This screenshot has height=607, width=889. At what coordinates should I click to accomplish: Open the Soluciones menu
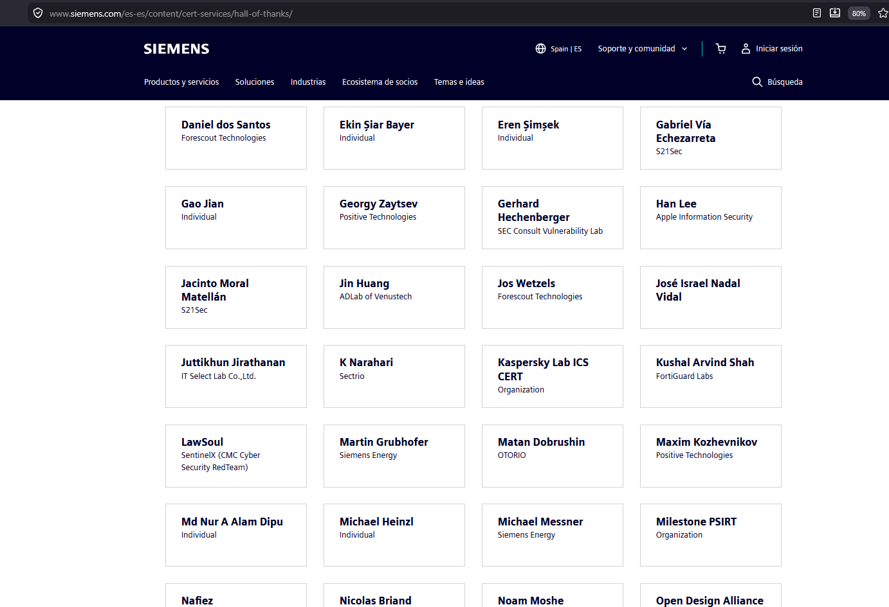[x=255, y=82]
